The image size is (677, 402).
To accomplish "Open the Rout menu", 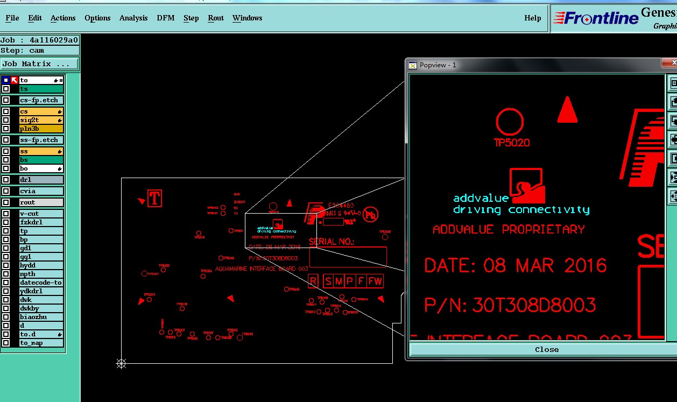I will (x=216, y=18).
